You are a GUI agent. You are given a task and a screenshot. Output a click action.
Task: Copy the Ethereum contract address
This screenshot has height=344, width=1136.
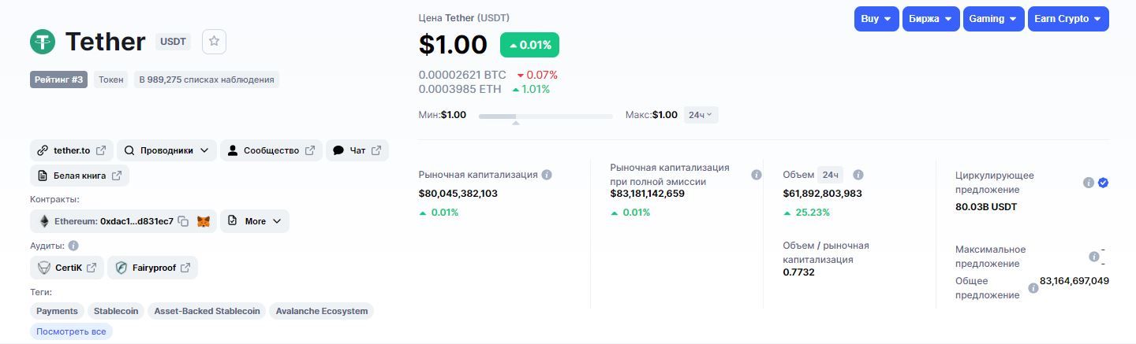click(183, 221)
